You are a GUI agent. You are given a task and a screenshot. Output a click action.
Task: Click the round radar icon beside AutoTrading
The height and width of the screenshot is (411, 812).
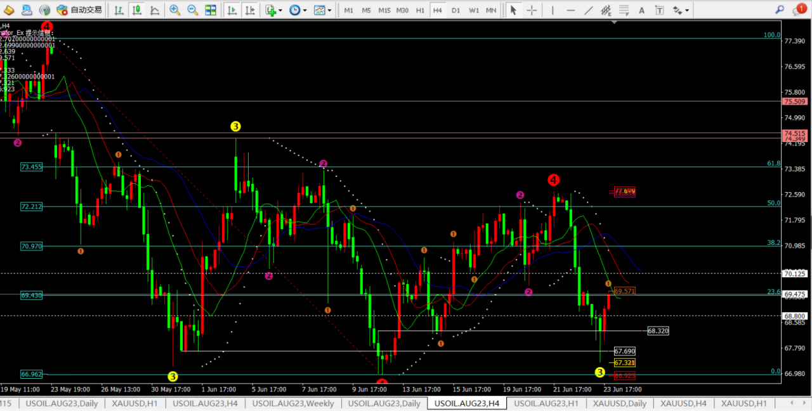44,10
